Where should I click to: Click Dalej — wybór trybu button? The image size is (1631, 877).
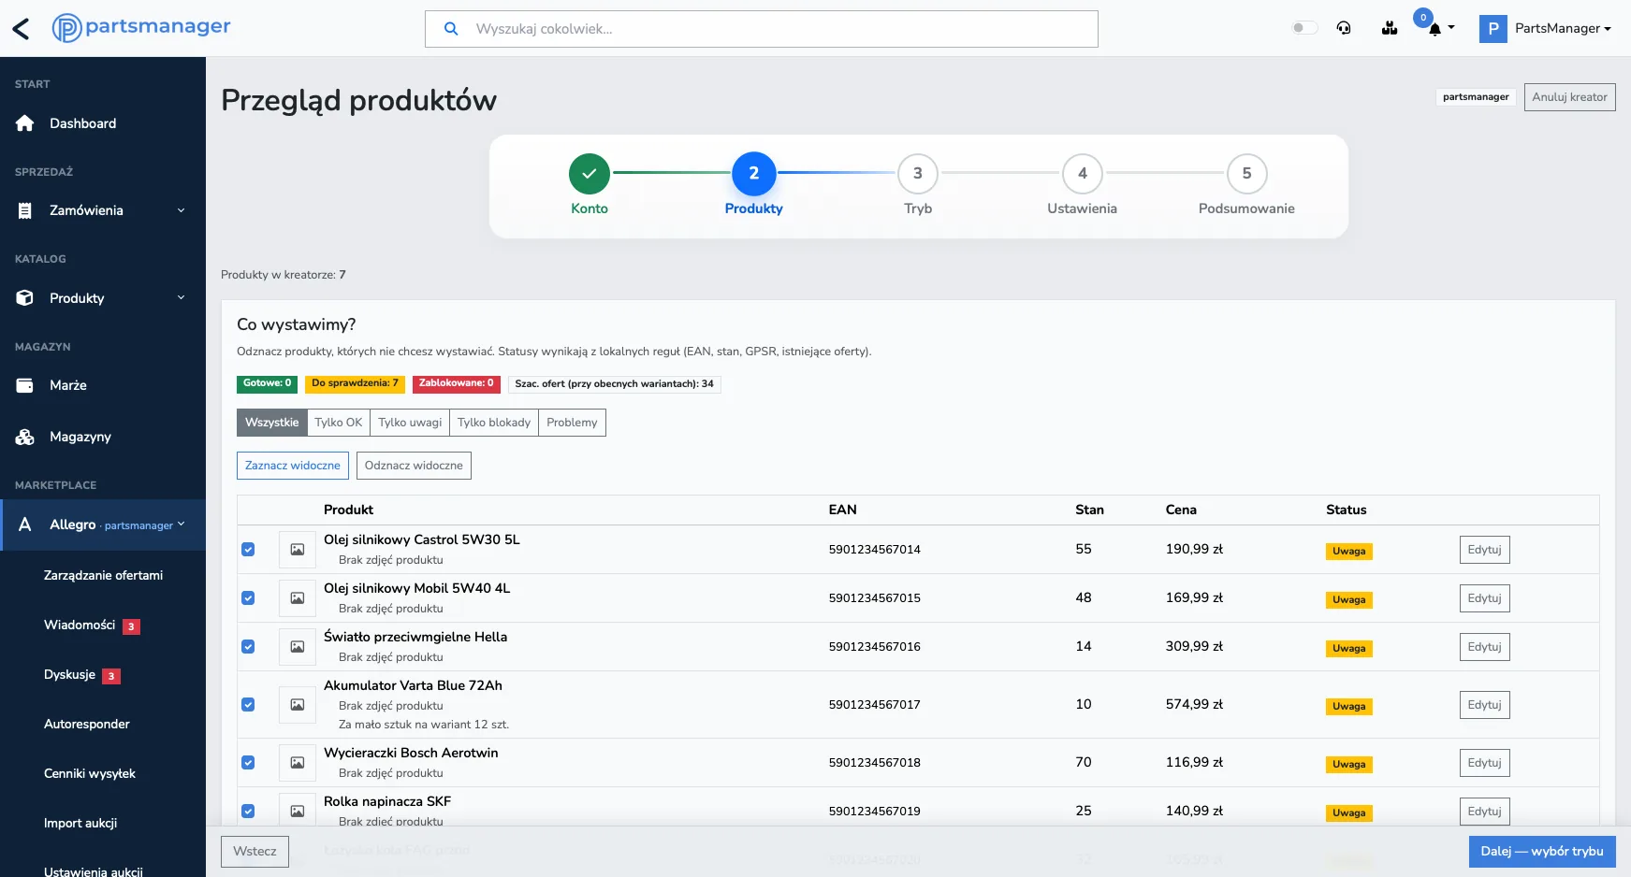click(1542, 852)
